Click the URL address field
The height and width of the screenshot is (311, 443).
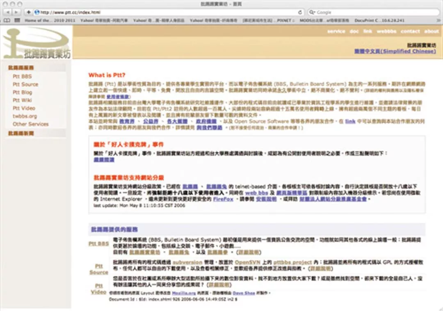click(164, 12)
